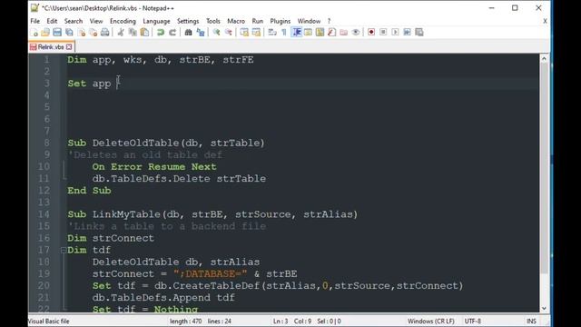
Task: Click the Close All toolbar icon
Action: (93, 33)
